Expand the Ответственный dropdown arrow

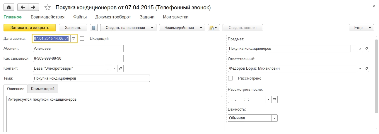pos(360,68)
